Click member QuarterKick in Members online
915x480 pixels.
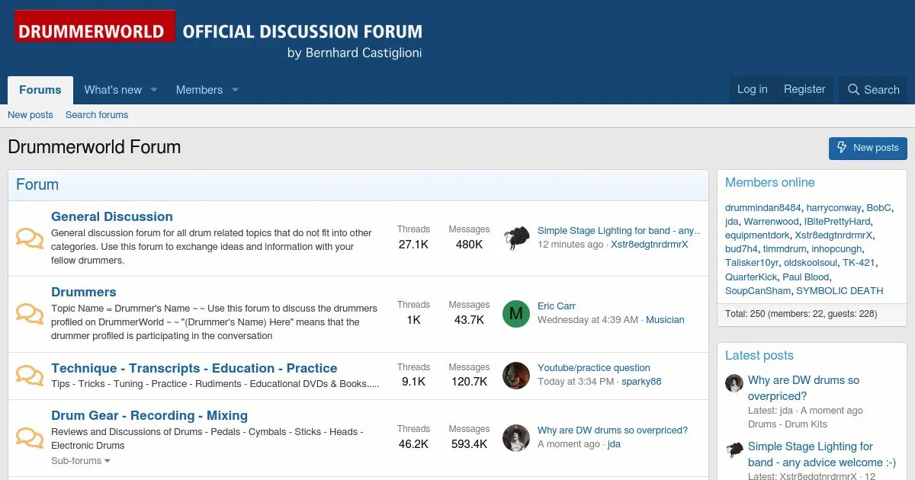(x=751, y=277)
